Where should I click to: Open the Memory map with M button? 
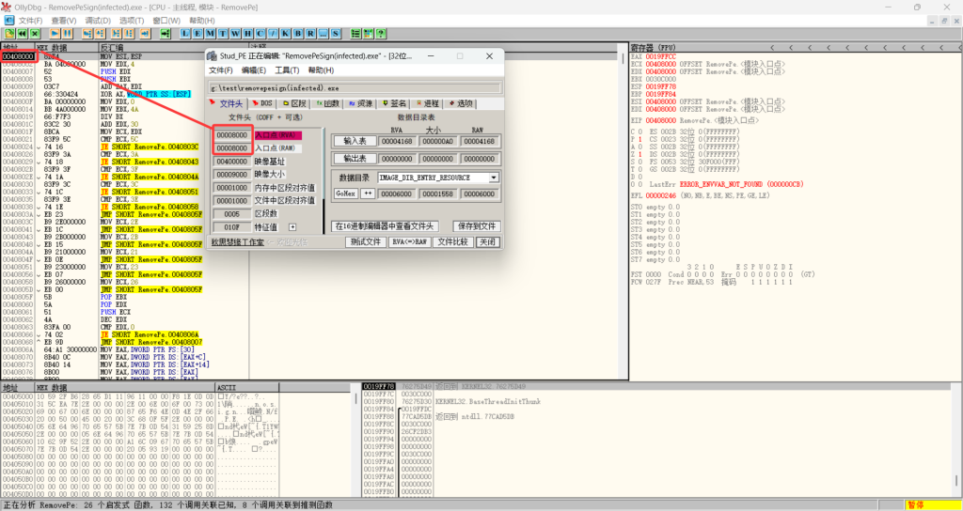(x=210, y=34)
